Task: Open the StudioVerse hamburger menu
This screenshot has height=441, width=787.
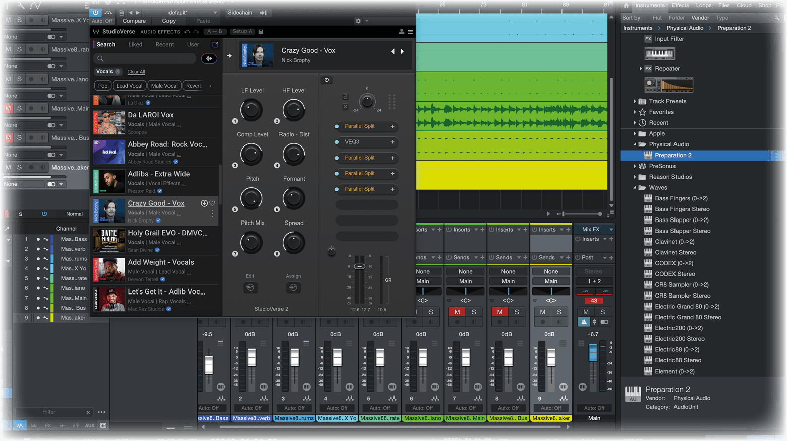Action: click(410, 32)
